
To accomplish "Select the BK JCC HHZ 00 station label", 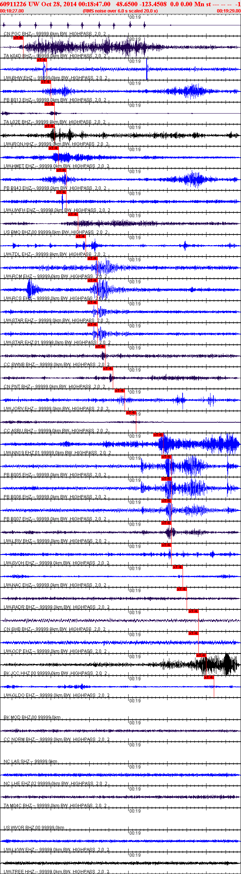I will pyautogui.click(x=55, y=673).
